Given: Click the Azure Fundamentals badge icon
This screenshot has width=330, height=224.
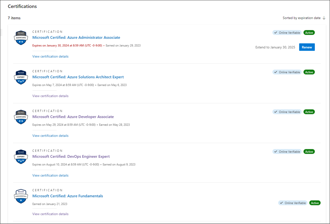Looking at the screenshot, I should click(x=21, y=197).
